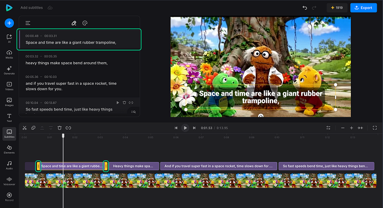Open the Videos sidebar panel

pos(9,86)
